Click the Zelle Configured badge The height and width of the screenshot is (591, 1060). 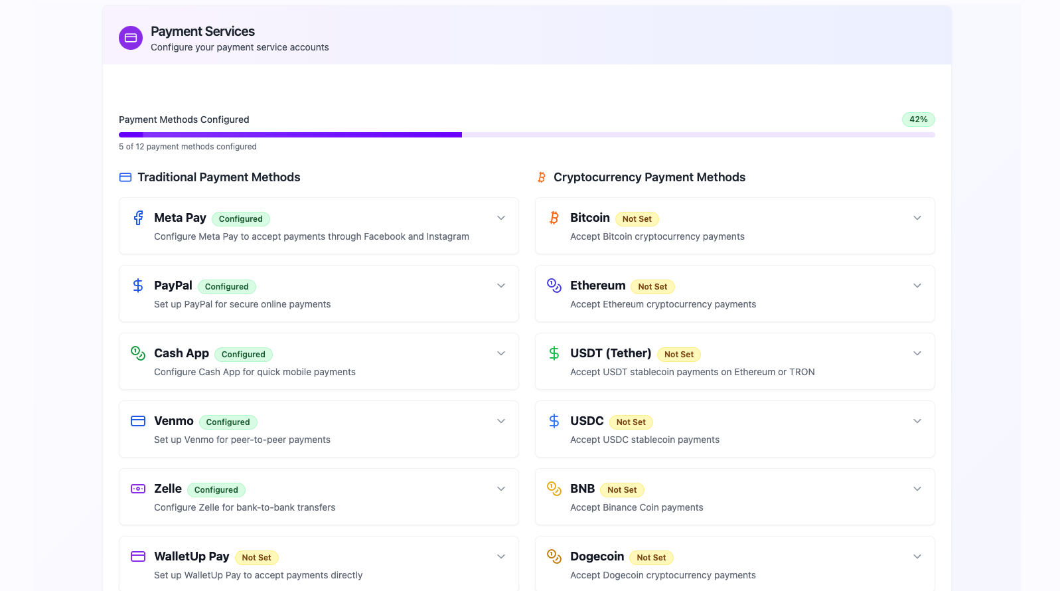(216, 490)
